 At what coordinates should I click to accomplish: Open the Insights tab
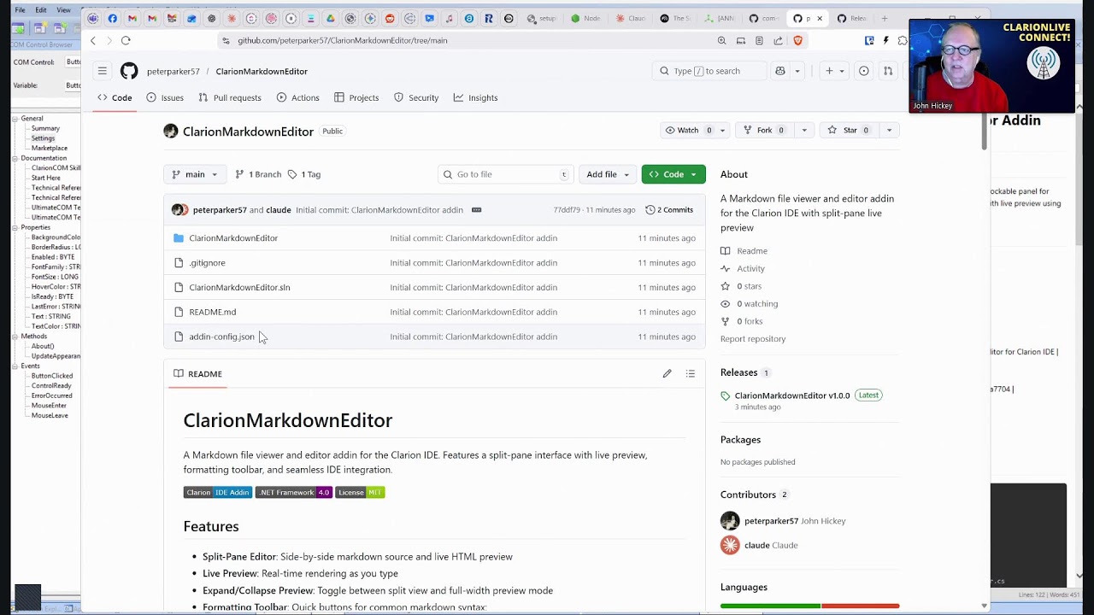(475, 97)
